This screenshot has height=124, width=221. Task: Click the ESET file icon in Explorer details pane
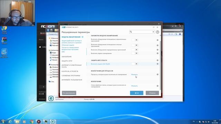[x=51, y=98]
